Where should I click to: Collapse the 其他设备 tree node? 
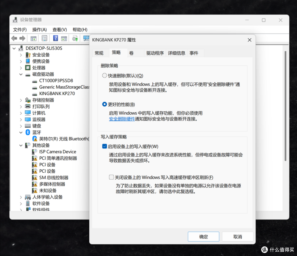tap(21, 145)
